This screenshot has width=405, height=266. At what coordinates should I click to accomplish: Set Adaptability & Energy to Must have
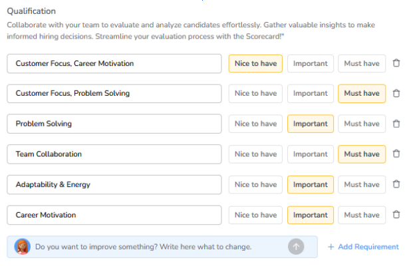(362, 184)
